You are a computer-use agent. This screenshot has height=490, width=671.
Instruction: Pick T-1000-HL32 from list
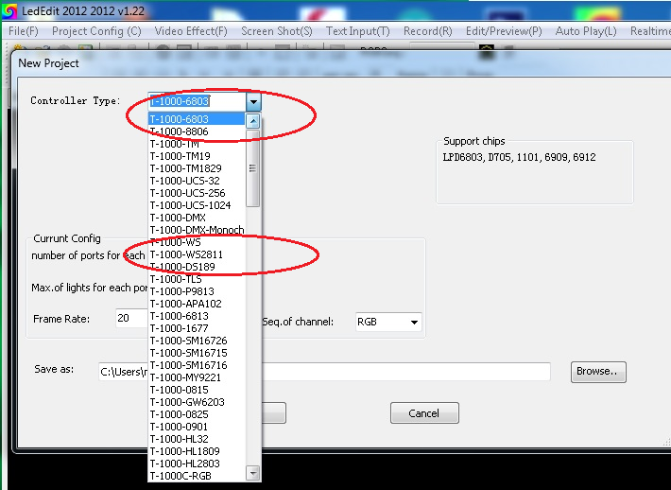[197, 439]
